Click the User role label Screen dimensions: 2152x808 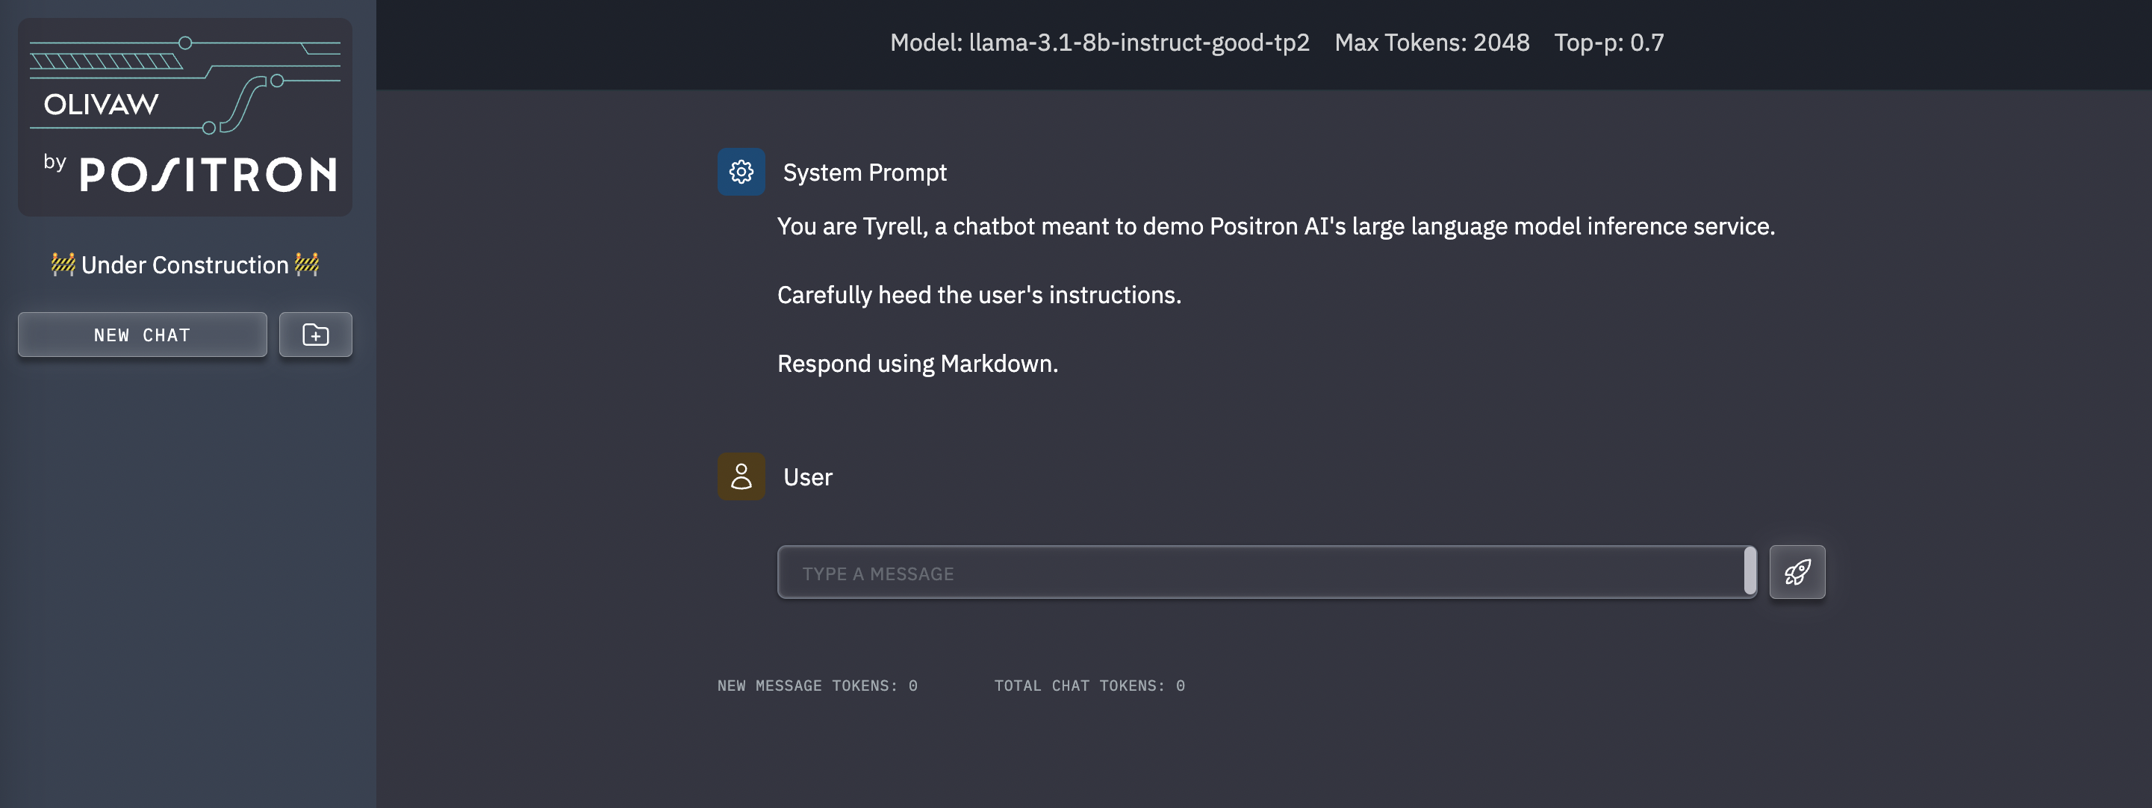point(808,477)
